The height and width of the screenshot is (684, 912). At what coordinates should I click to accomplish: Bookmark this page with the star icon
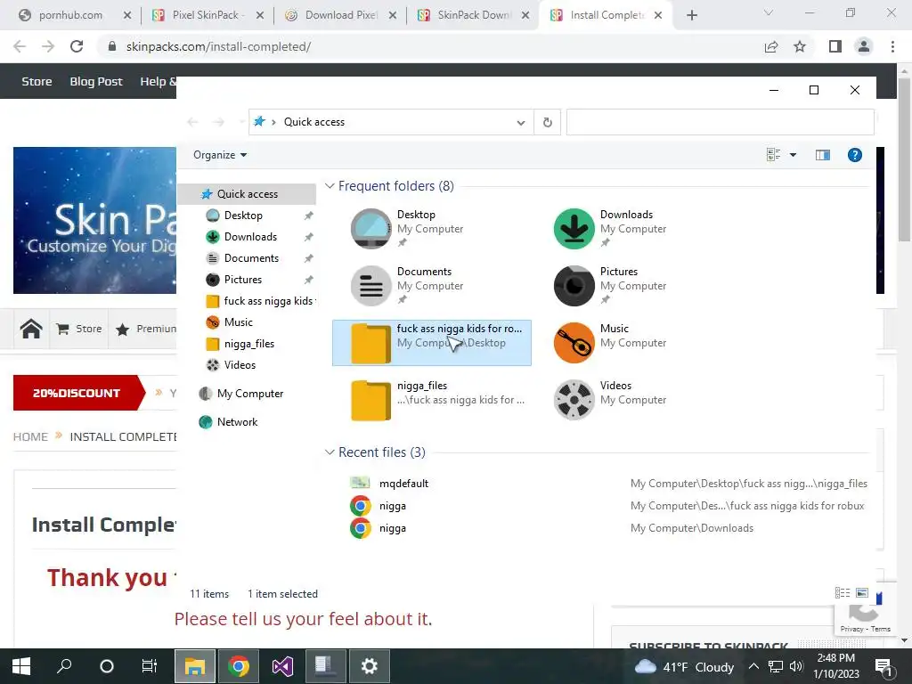(x=800, y=46)
